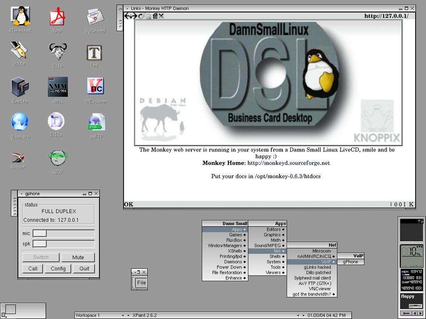
Task: Choose Sylpheed mail client menu entry
Action: (x=312, y=278)
